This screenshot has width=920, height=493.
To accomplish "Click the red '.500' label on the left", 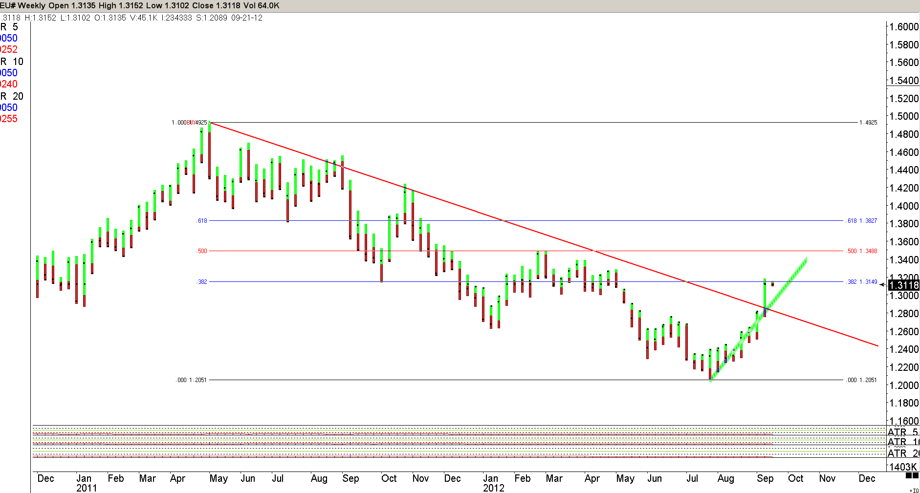I will 202,251.
